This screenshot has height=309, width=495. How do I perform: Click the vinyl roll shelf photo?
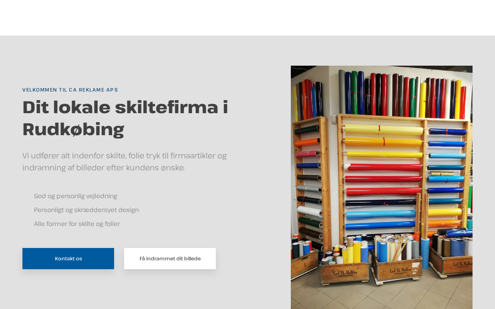(381, 187)
